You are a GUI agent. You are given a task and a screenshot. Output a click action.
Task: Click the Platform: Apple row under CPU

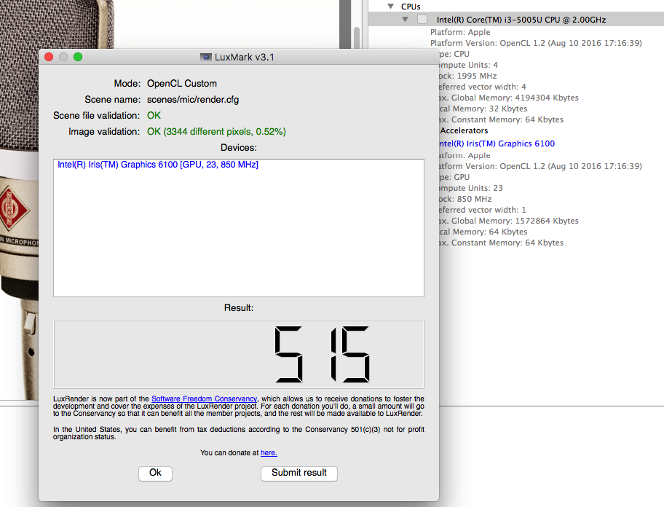point(460,32)
